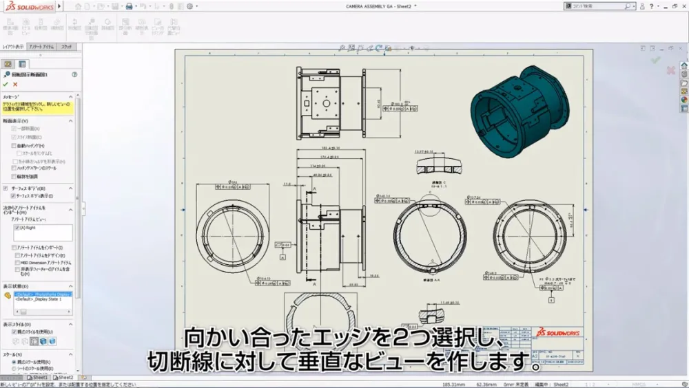Click the add sheet icon beside Sheet2
The width and height of the screenshot is (689, 388).
pyautogui.click(x=83, y=378)
